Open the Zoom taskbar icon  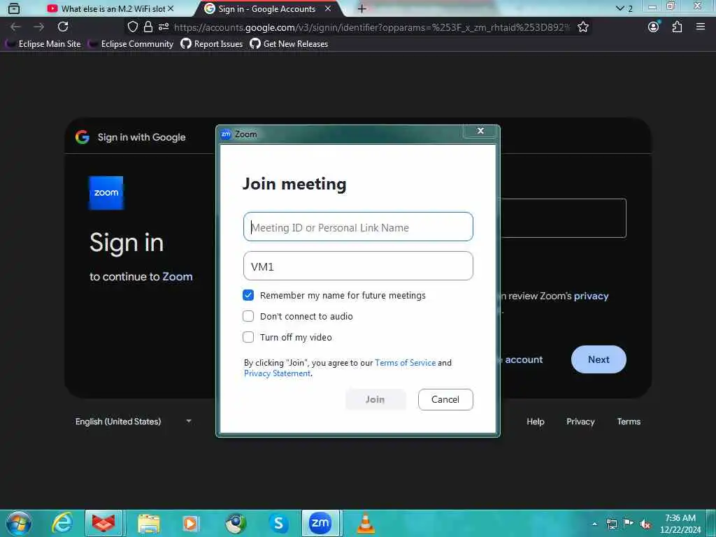point(320,523)
